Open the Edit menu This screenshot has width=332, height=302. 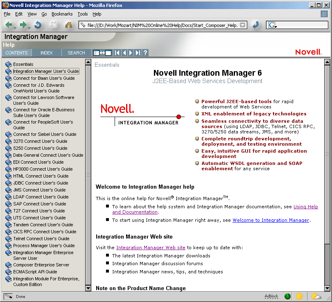(x=19, y=14)
